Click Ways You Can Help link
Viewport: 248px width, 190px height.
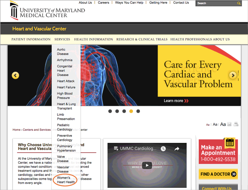(129, 2)
